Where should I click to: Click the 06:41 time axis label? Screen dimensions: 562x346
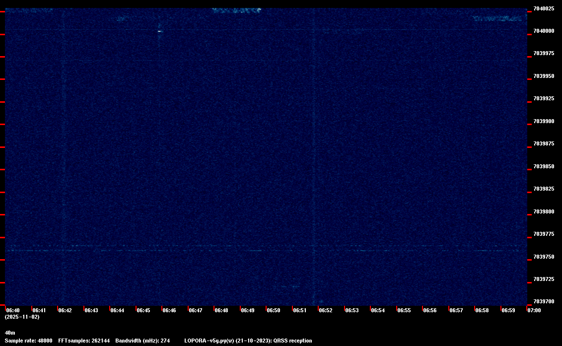[39, 310]
